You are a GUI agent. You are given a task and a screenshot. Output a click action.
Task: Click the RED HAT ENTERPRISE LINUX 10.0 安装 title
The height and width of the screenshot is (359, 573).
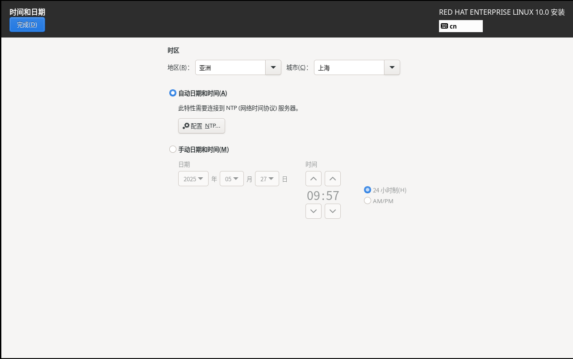pos(502,12)
